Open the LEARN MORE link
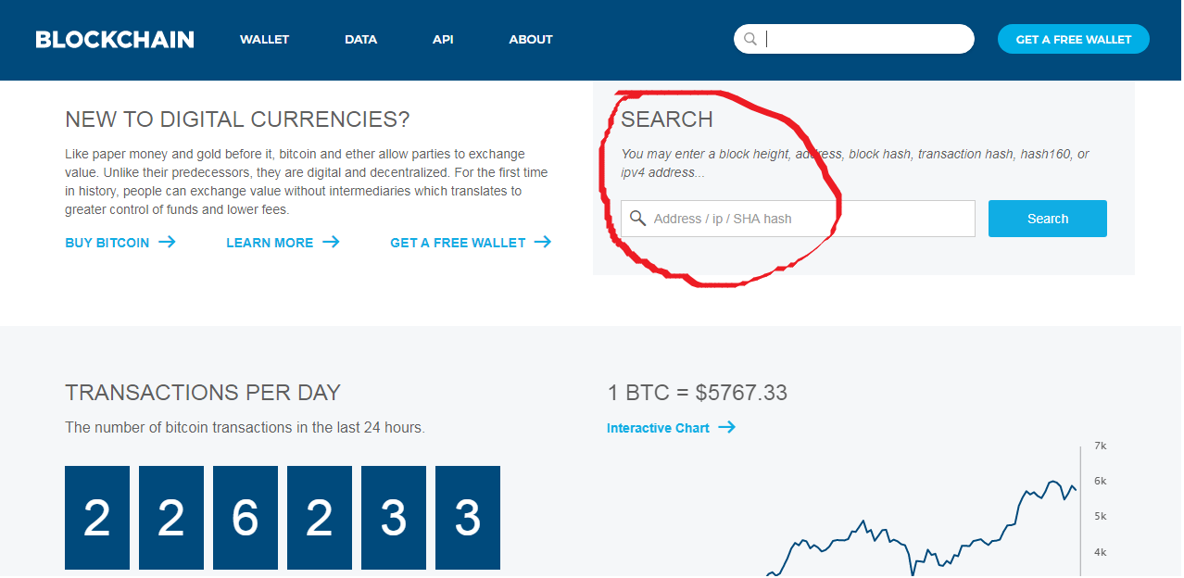The height and width of the screenshot is (578, 1184). 270,243
